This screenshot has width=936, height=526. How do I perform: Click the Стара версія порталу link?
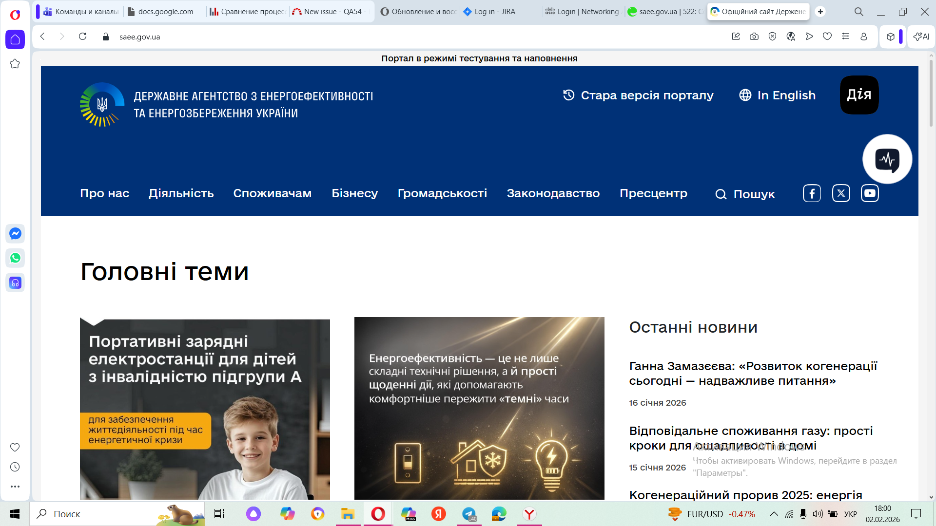tap(638, 95)
